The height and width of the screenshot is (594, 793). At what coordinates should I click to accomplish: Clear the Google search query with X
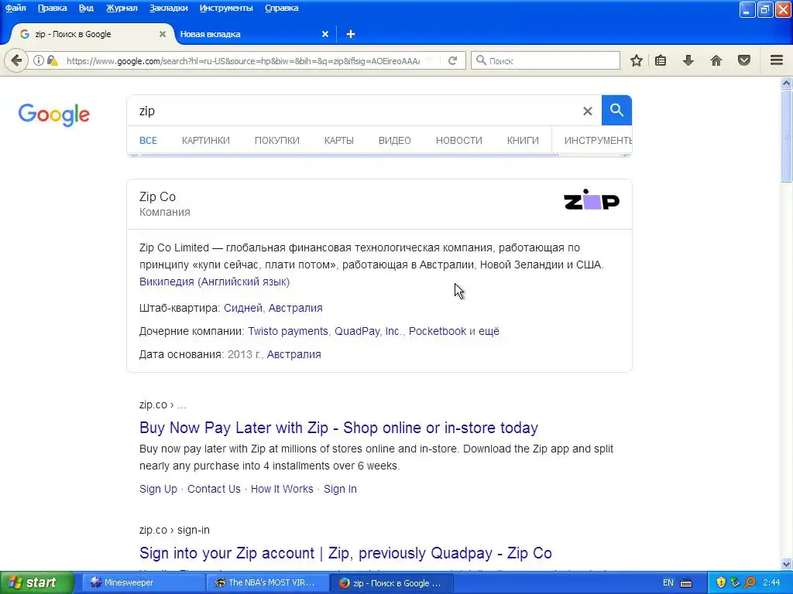(587, 111)
